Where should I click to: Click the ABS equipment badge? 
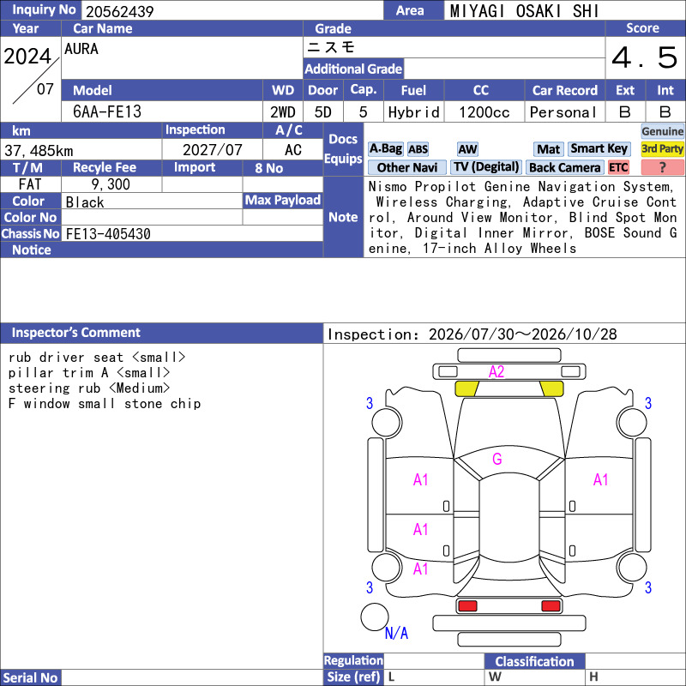click(418, 149)
